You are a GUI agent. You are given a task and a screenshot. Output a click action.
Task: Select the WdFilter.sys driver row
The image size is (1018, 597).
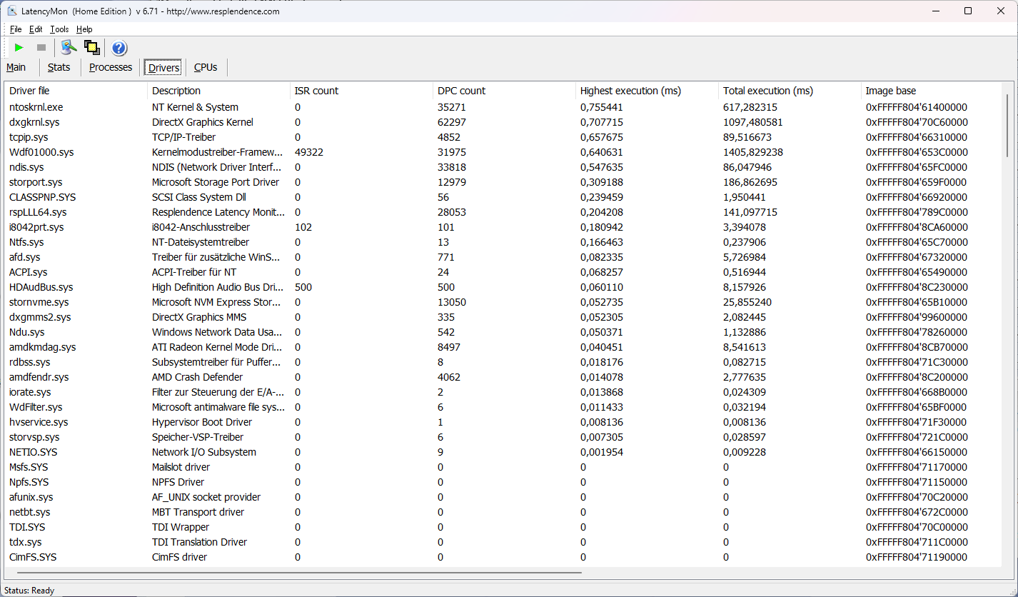coord(504,407)
